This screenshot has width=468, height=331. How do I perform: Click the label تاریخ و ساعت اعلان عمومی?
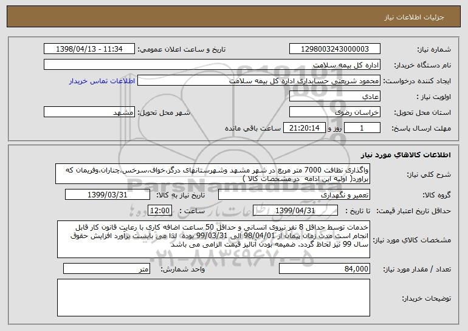pyautogui.click(x=182, y=50)
